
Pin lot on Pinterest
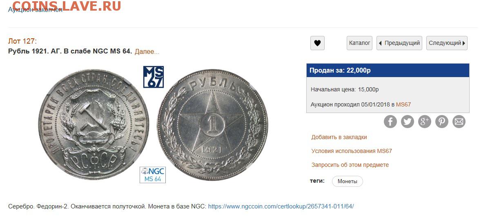442,122
